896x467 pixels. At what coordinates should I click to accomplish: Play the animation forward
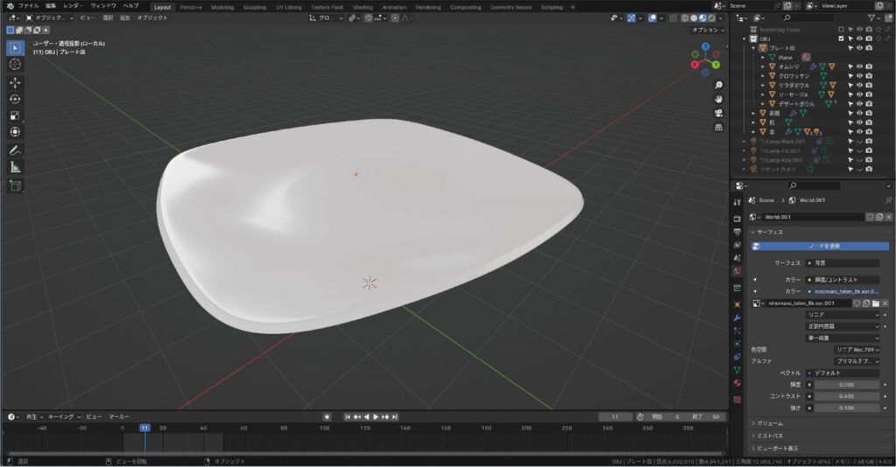[376, 417]
